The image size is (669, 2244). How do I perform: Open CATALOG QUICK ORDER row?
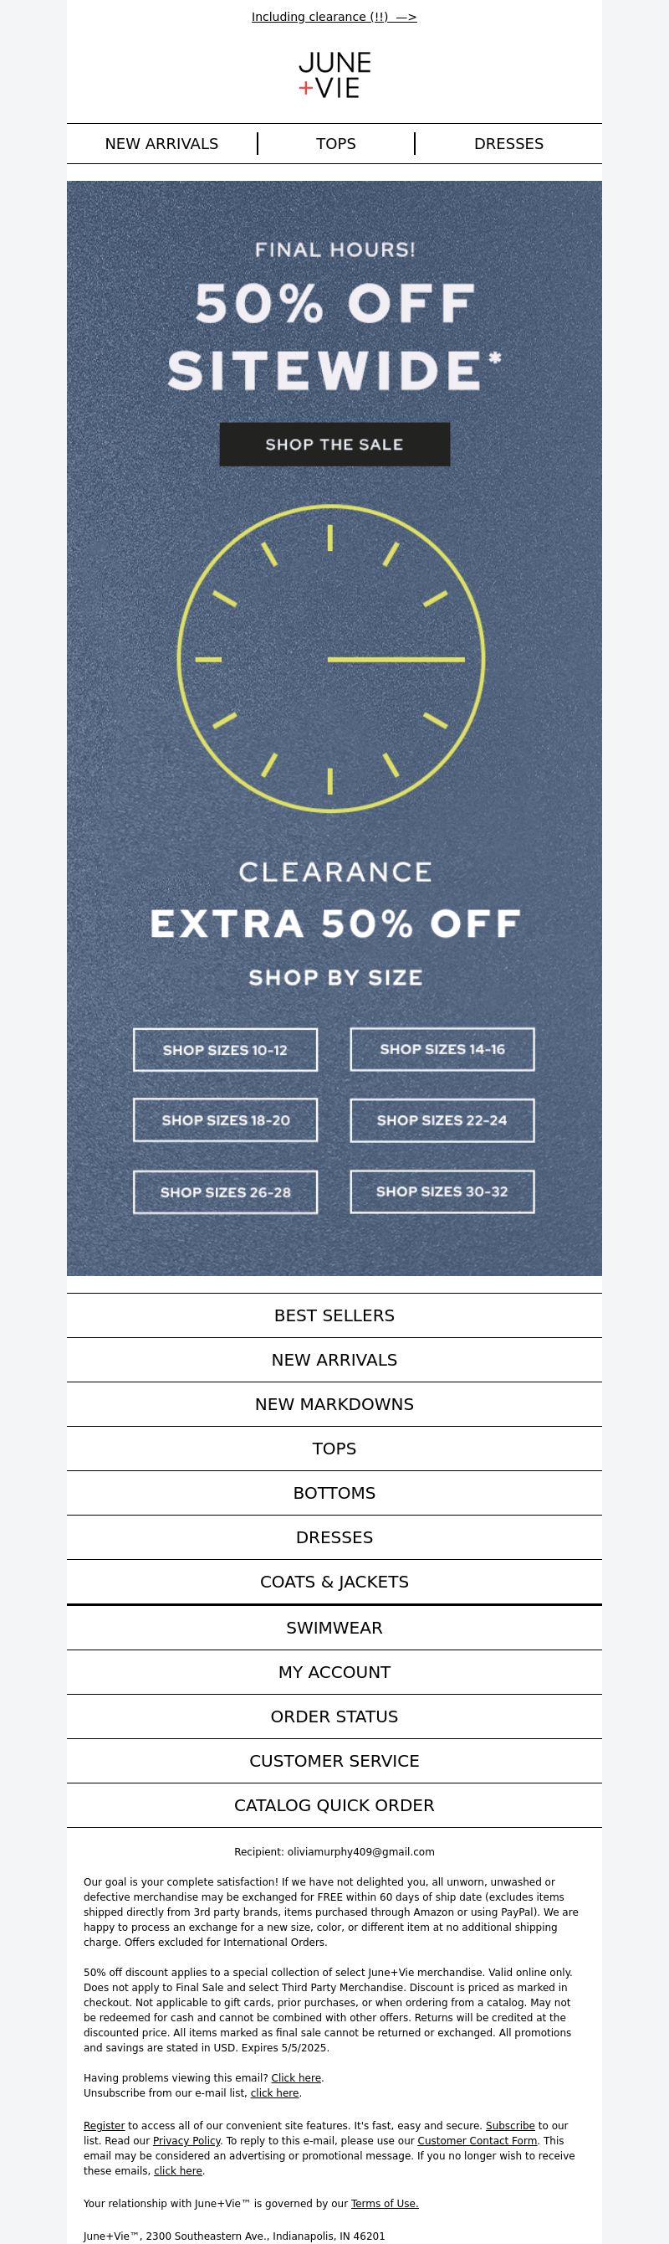tap(334, 1805)
